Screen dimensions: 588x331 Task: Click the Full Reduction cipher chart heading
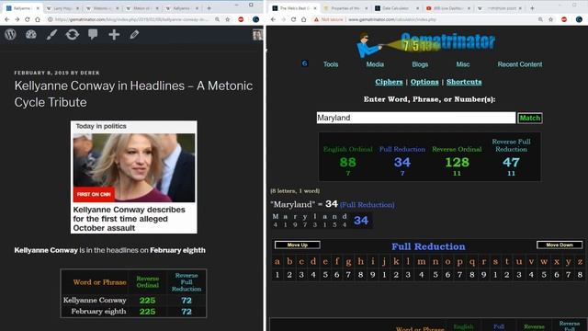(x=428, y=246)
